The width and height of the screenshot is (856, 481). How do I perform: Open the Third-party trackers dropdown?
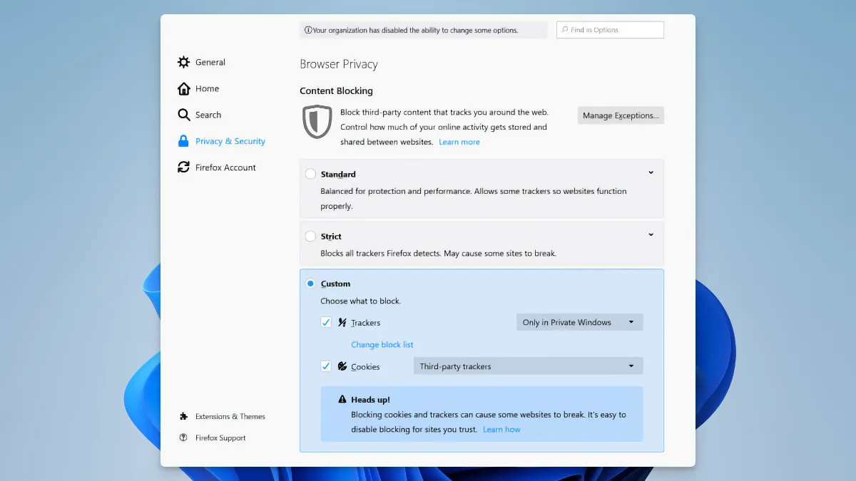(528, 366)
